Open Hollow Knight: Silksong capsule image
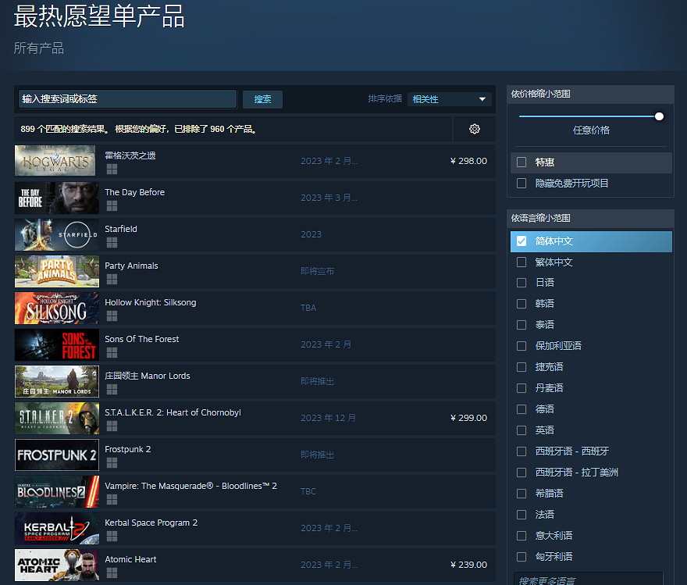The image size is (687, 585). [x=56, y=308]
